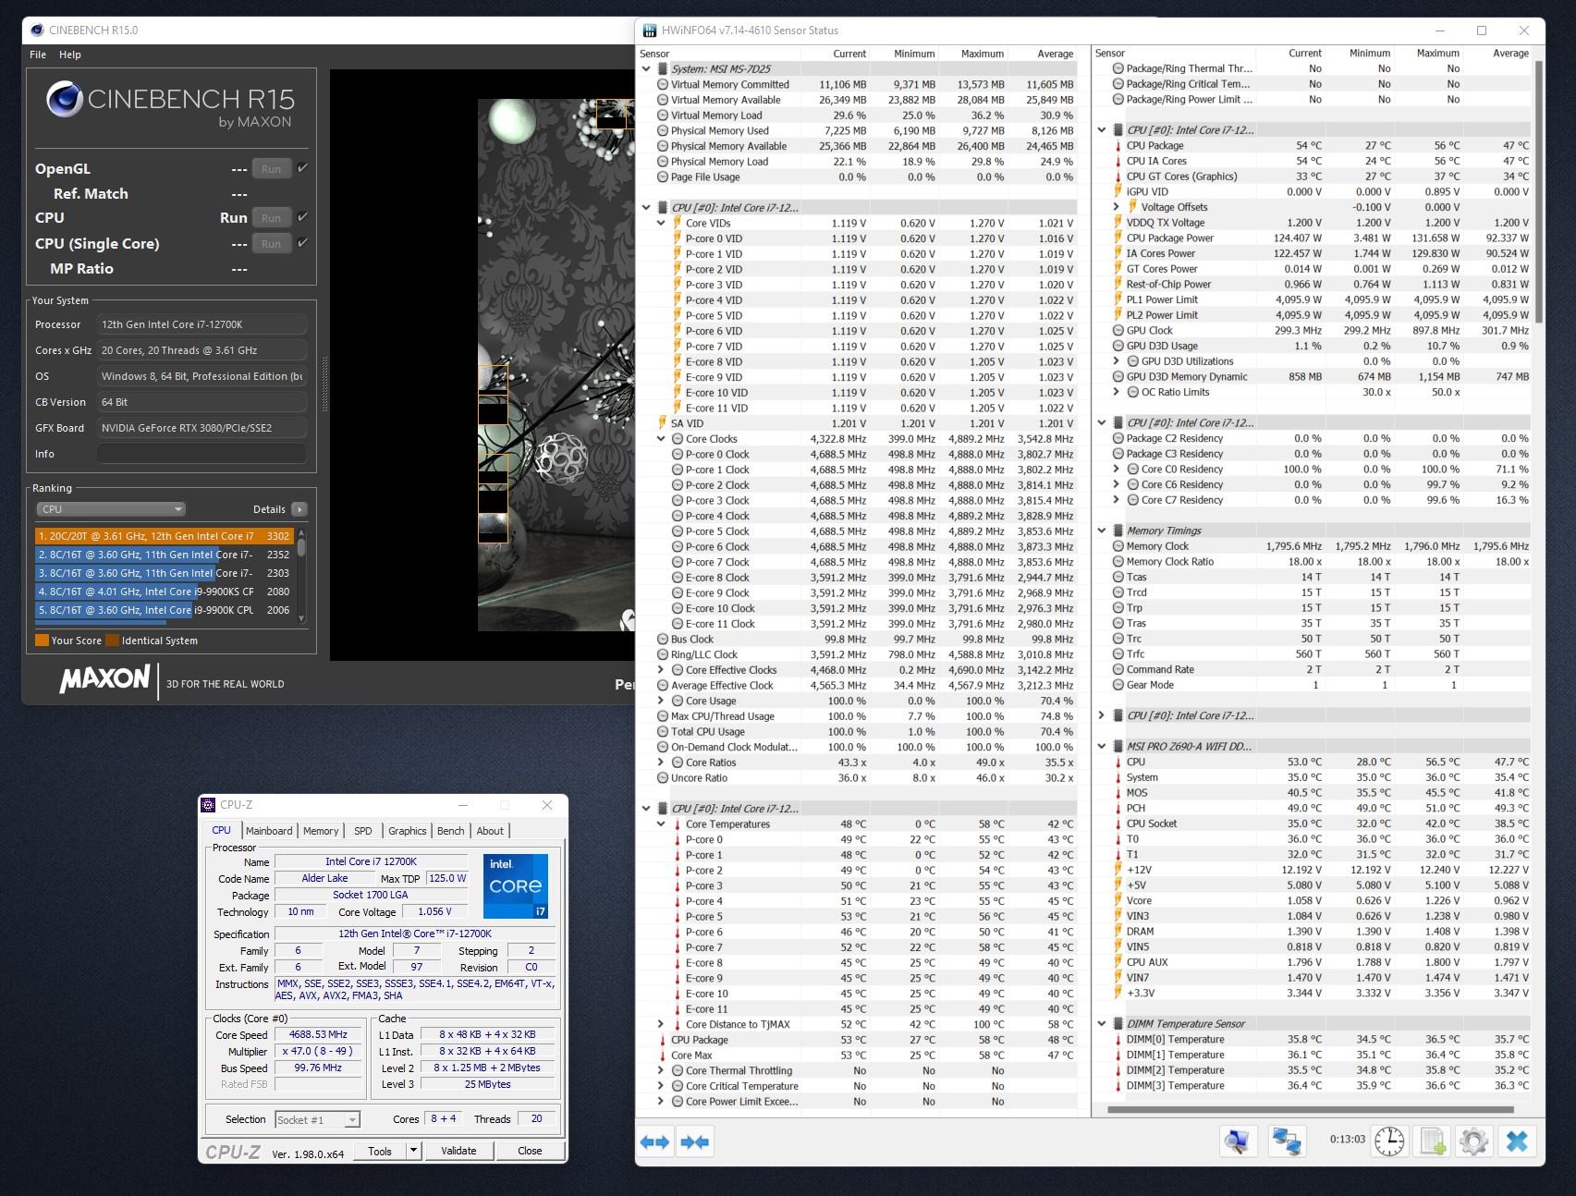Click the Validate button in CPU-Z
The width and height of the screenshot is (1576, 1196).
pyautogui.click(x=458, y=1151)
